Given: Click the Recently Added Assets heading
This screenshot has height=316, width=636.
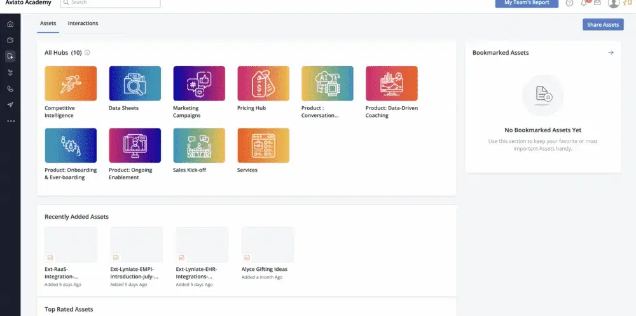Looking at the screenshot, I should click(x=77, y=217).
